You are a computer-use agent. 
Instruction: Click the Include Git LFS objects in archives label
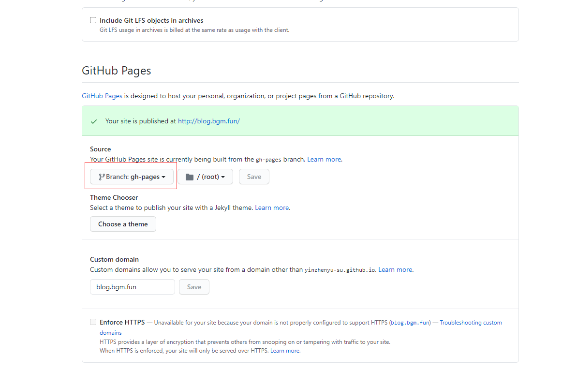point(151,20)
